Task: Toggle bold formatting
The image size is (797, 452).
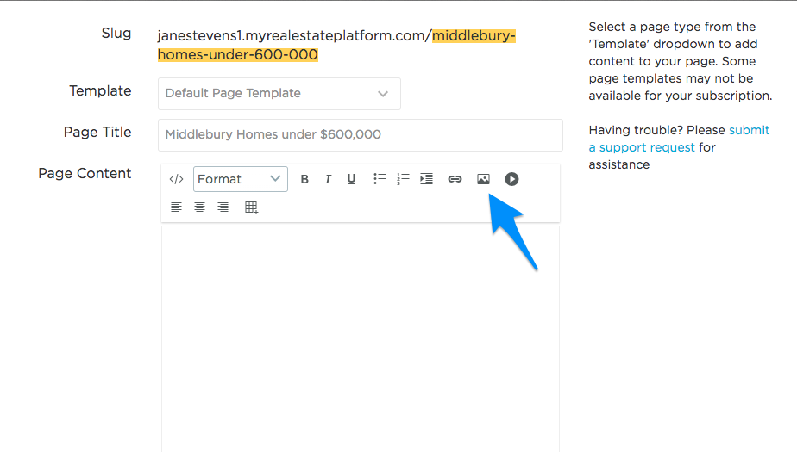Action: [304, 179]
